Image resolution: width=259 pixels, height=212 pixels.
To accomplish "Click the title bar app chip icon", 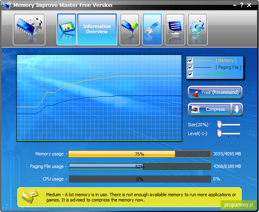I will (7, 5).
